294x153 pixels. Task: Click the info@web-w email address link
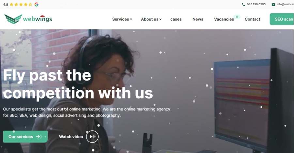coord(285,4)
